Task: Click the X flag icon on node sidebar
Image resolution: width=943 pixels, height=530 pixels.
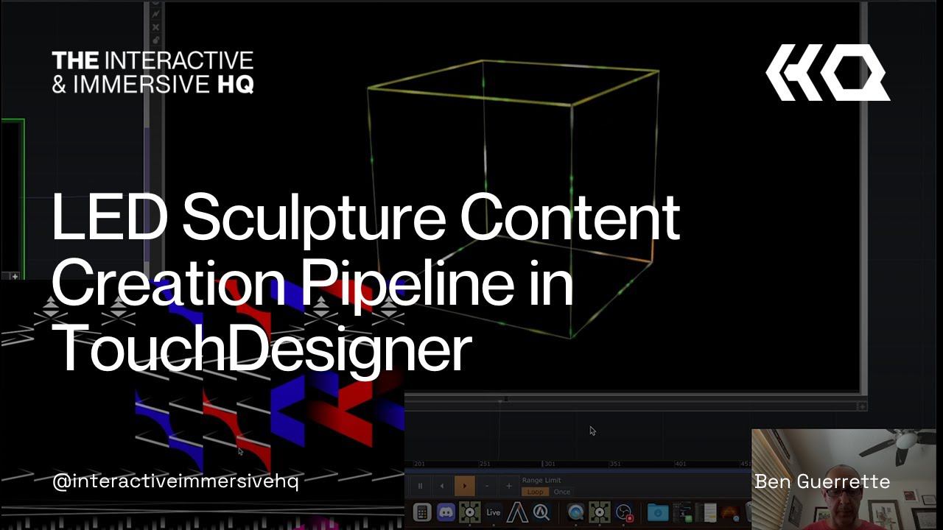Action: coord(155,26)
